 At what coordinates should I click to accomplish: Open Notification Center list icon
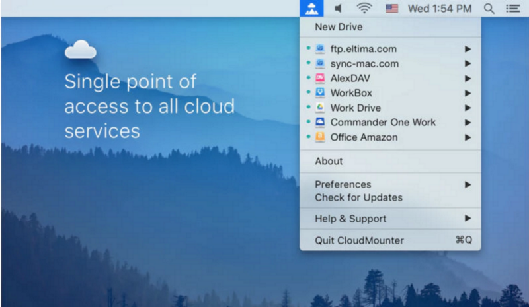[513, 9]
